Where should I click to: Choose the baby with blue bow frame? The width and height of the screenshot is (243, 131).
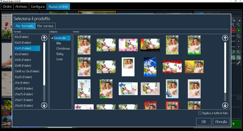(128, 89)
